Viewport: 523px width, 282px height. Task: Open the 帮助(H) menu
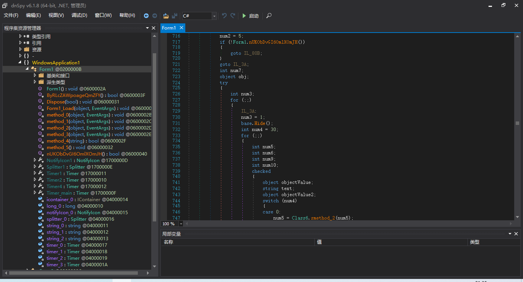[127, 15]
